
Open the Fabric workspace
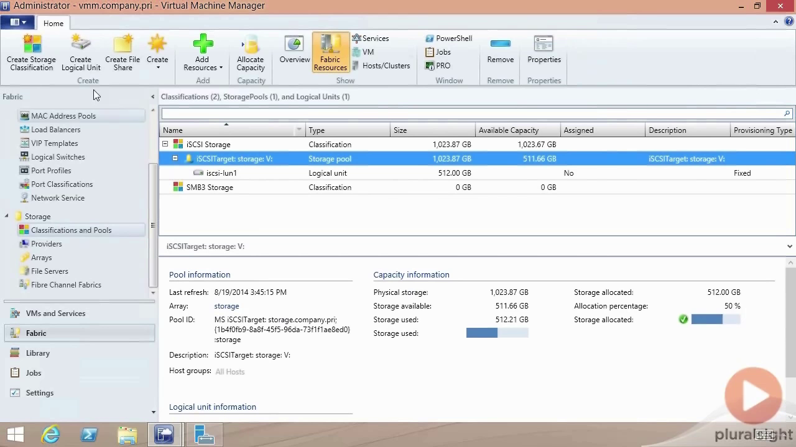tap(80, 333)
